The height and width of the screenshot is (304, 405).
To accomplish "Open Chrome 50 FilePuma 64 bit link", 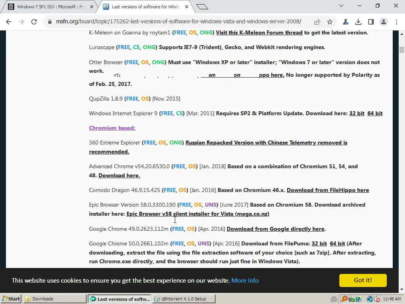I will [337, 243].
